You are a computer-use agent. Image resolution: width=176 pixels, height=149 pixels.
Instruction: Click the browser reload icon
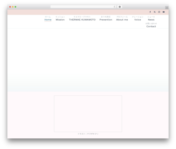coord(114,7)
